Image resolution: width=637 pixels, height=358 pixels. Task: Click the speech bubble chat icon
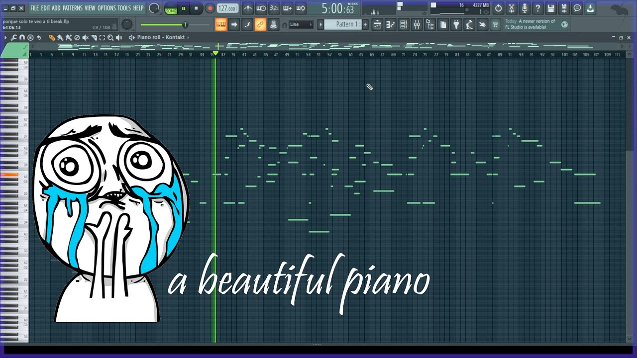(577, 8)
